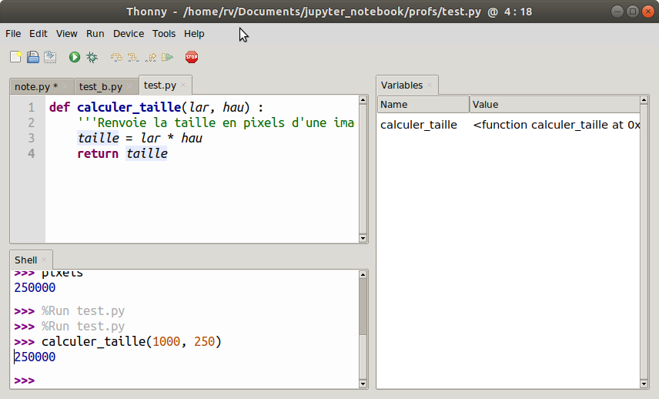Click the empty shell prompt at the bottom

coord(25,381)
